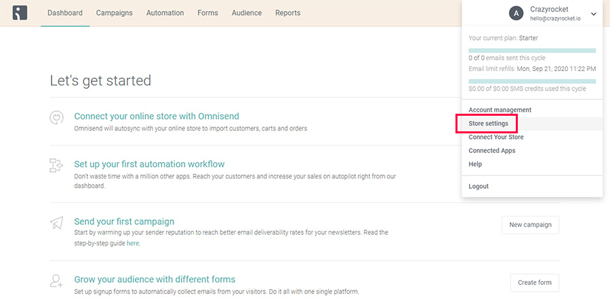
Task: Open the Audience tab
Action: tap(247, 13)
